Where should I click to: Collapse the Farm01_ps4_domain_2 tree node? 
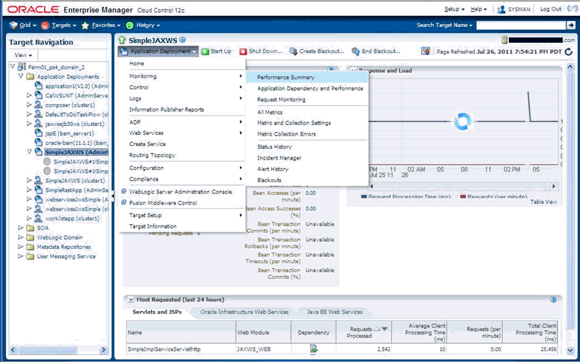click(13, 67)
